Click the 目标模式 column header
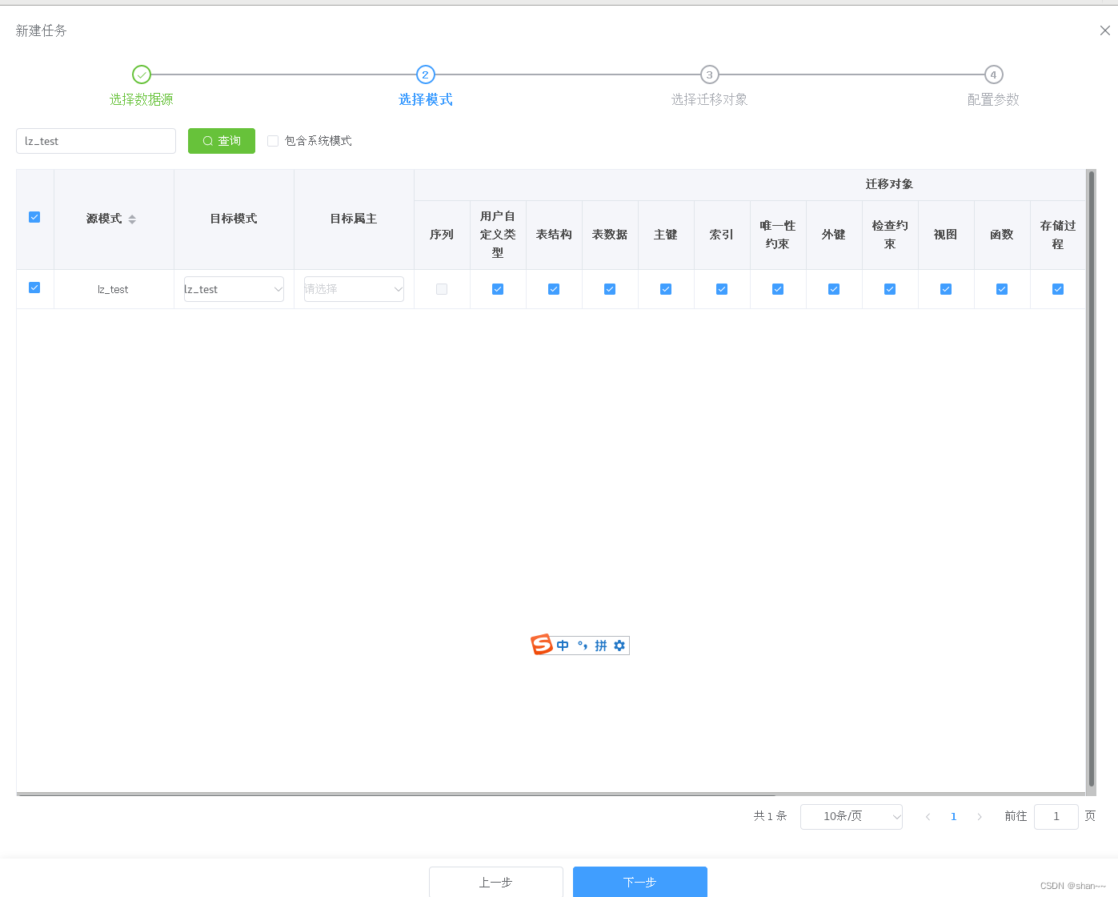Viewport: 1118px width, 897px height. click(x=234, y=219)
